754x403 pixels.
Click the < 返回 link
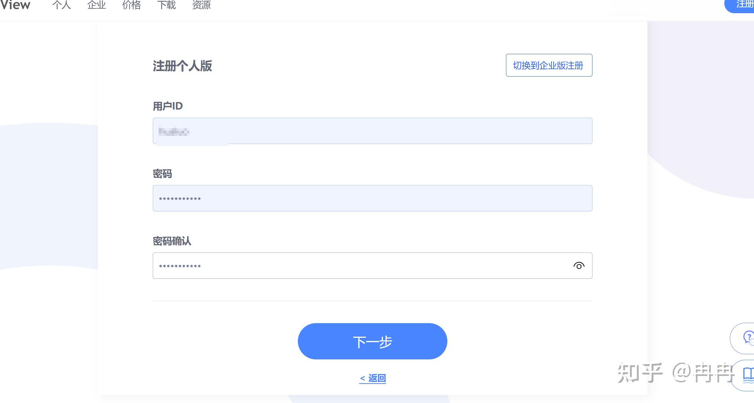[372, 378]
